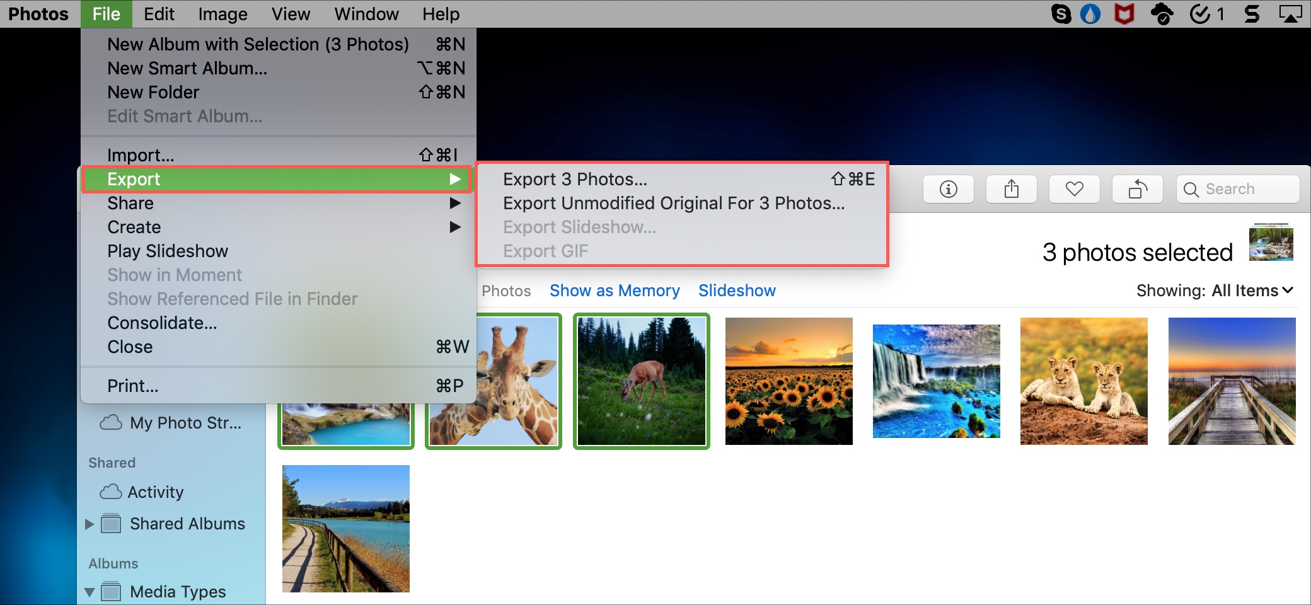
Task: Click the cloud sync menu bar icon
Action: pyautogui.click(x=1162, y=14)
